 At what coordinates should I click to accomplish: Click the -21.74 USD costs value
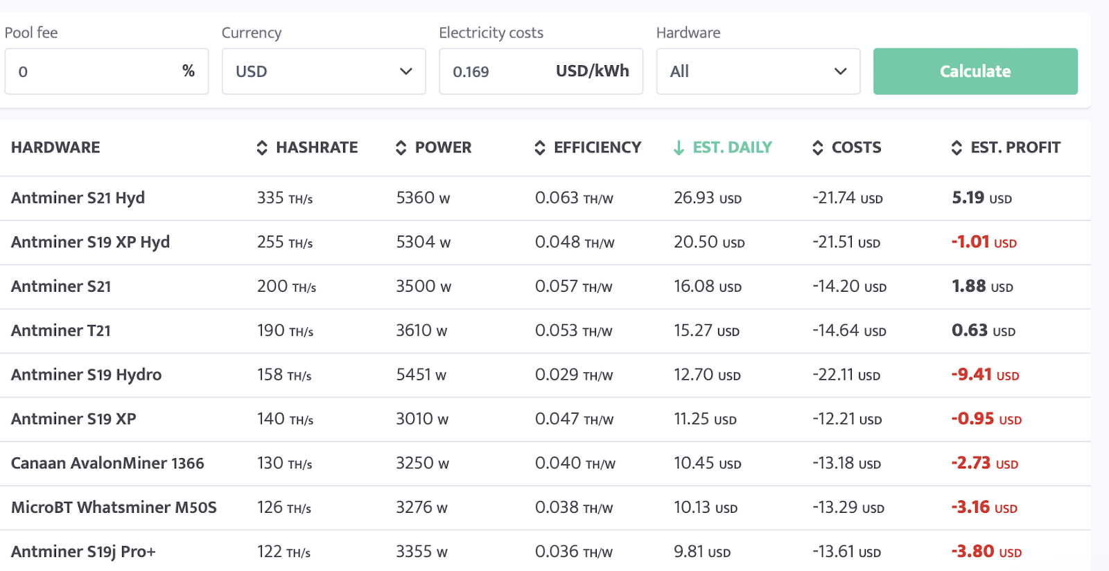click(848, 198)
